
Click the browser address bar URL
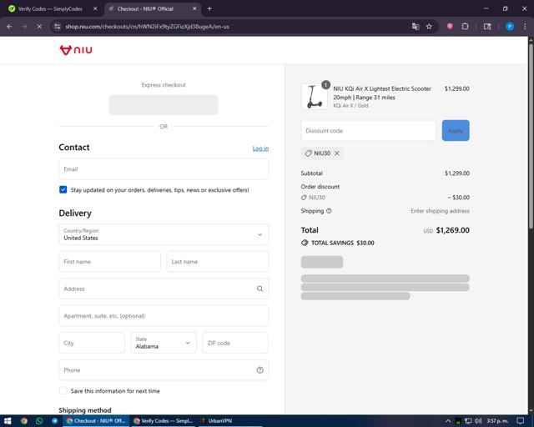click(147, 26)
